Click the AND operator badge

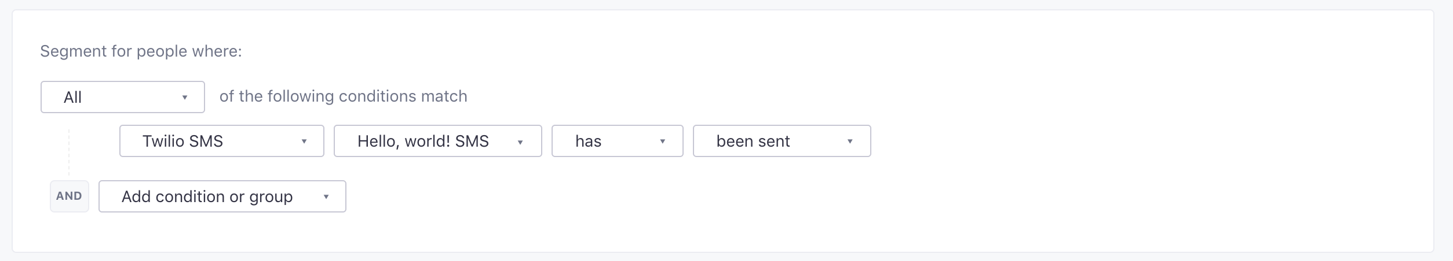click(x=69, y=196)
